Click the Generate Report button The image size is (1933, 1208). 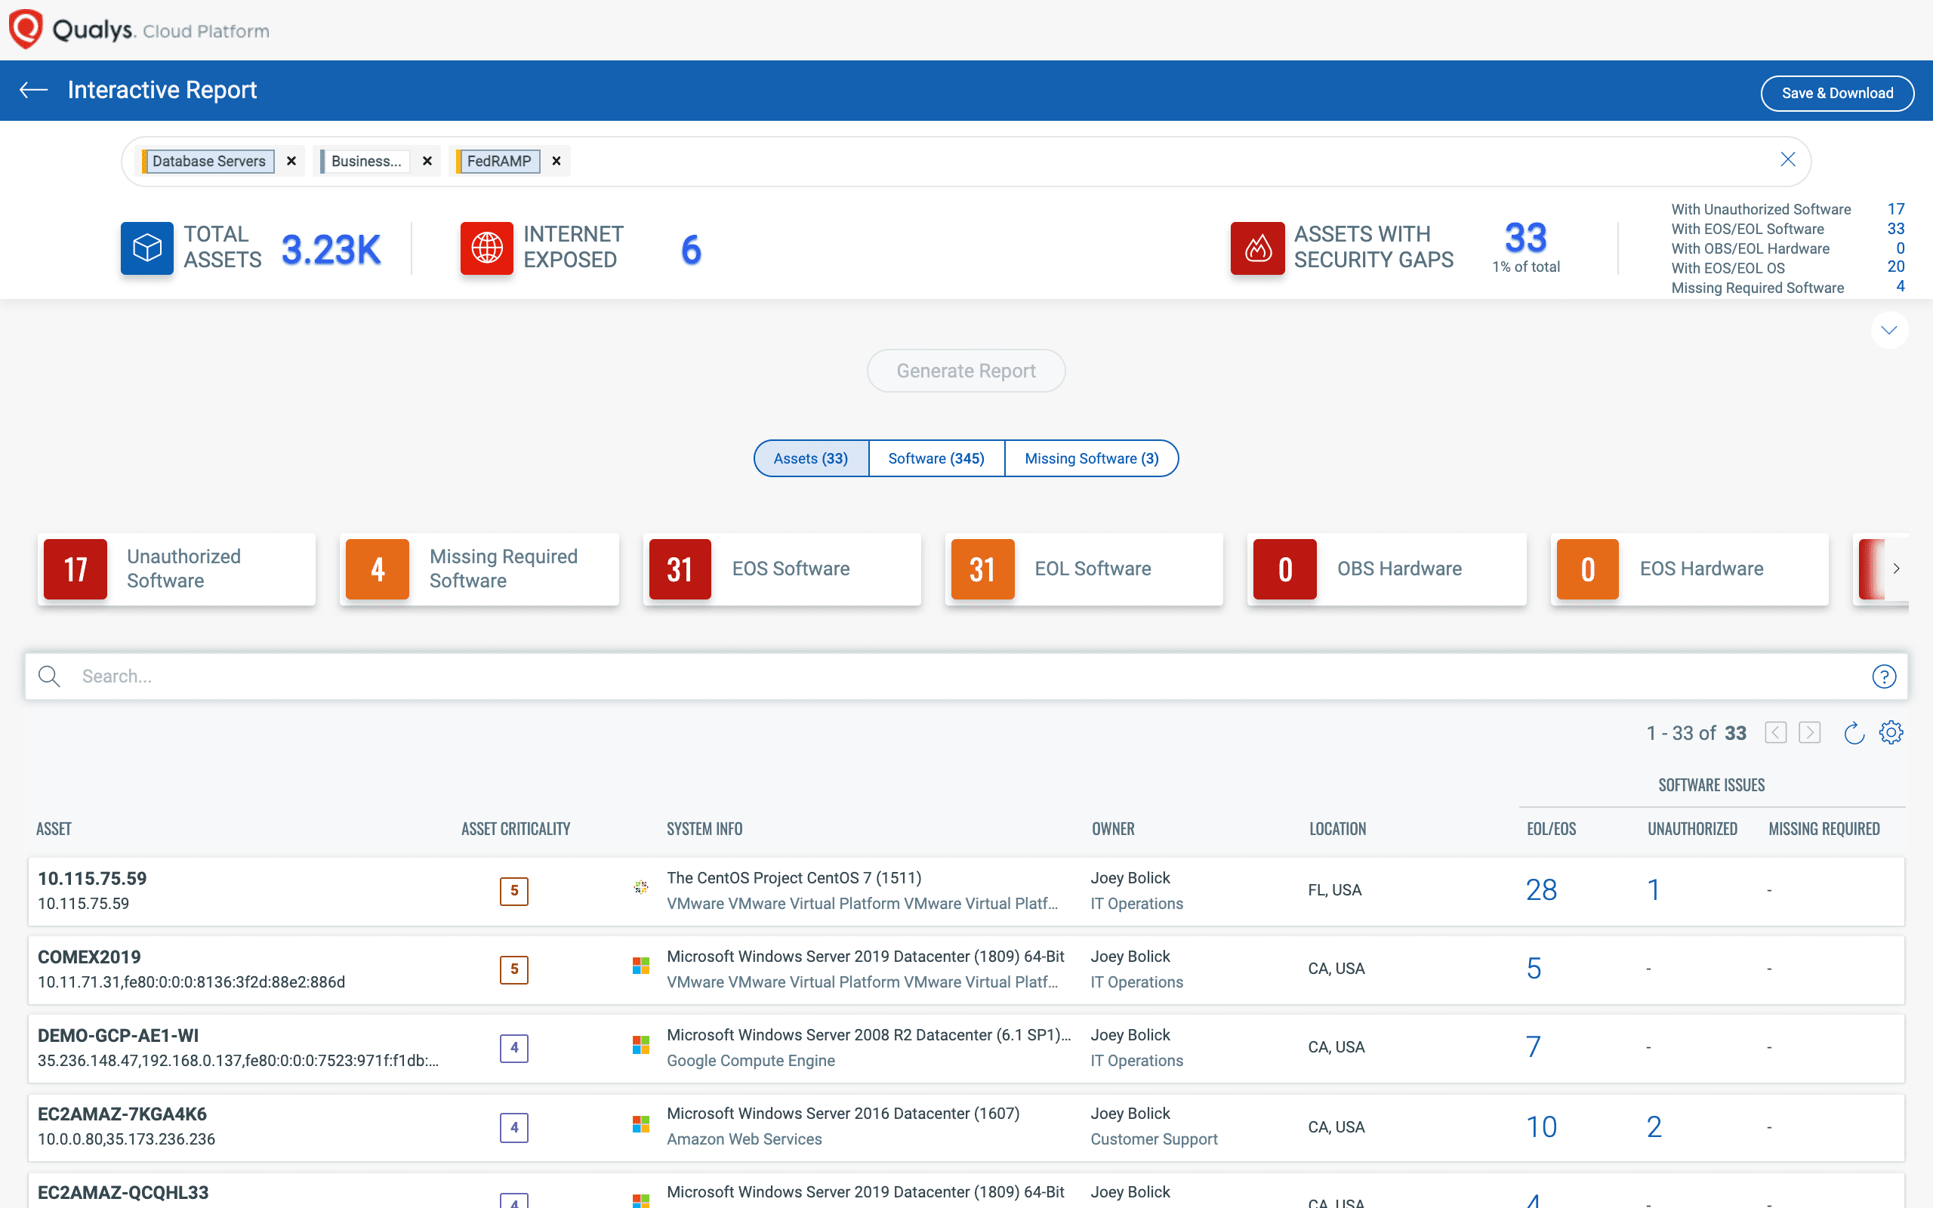click(966, 371)
